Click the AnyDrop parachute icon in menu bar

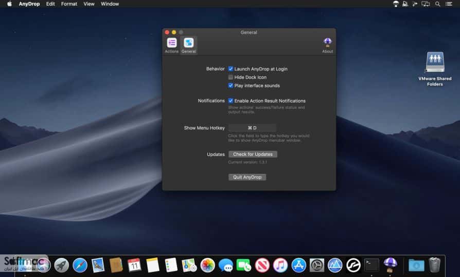[396, 4]
